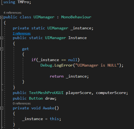
Task: Click _instance in the private static declaration
Action: 81,28
